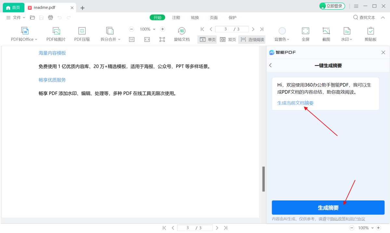390x233 pixels.
Task: Open the 剪贴板 clipboard panel
Action: pos(370,33)
